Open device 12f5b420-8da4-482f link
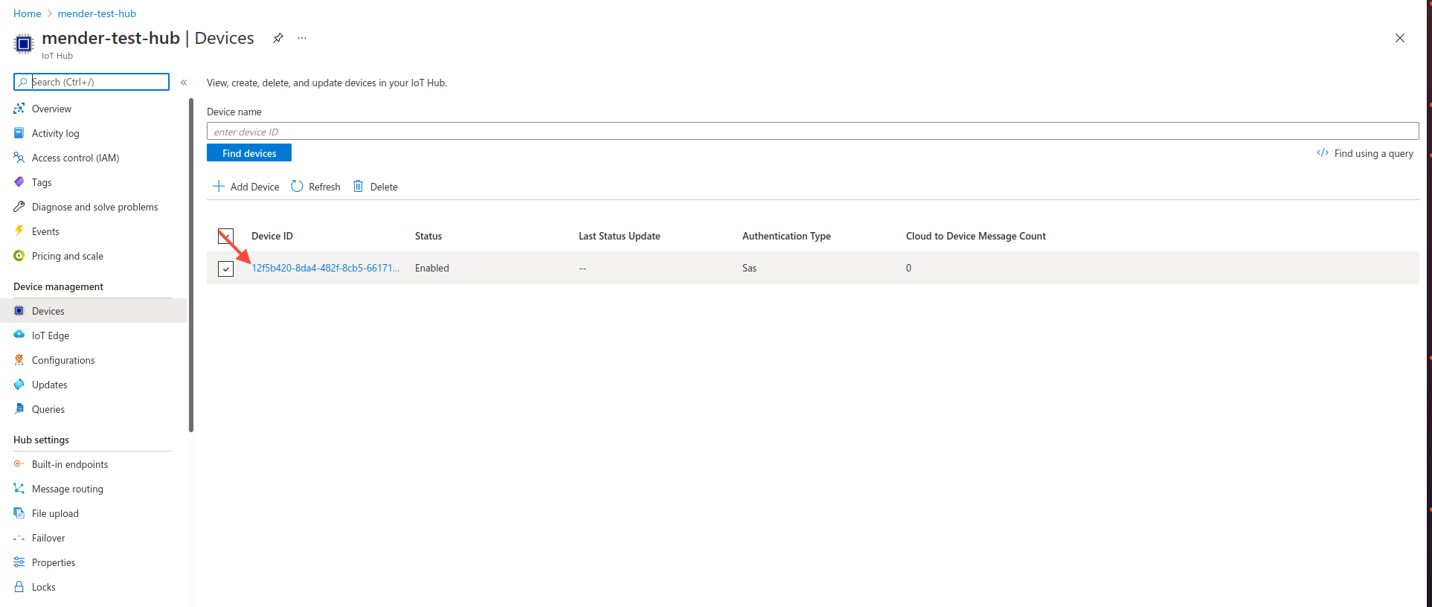This screenshot has width=1432, height=607. pos(325,268)
